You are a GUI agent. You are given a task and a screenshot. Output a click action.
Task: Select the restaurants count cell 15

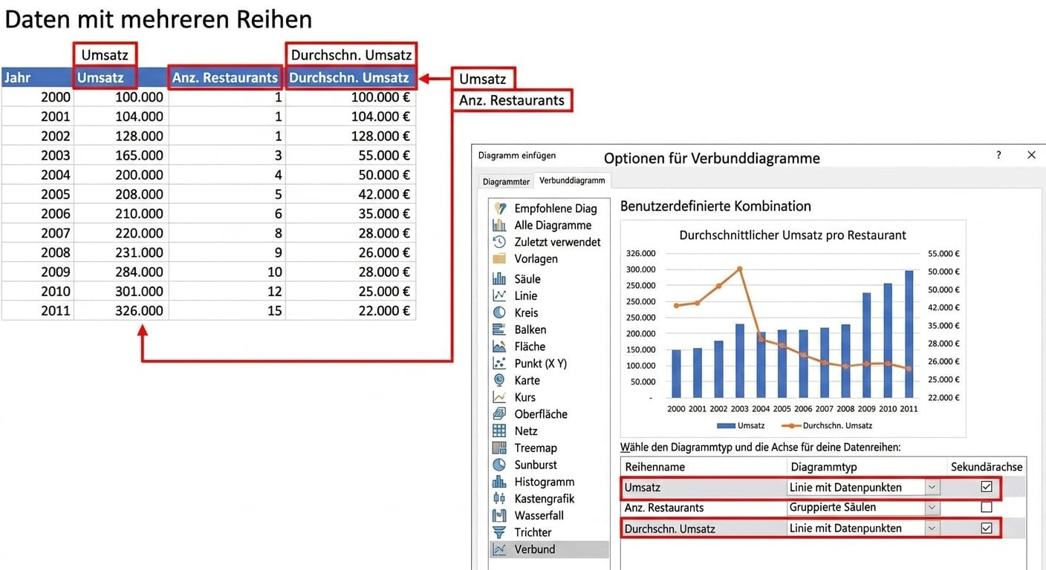(x=227, y=310)
